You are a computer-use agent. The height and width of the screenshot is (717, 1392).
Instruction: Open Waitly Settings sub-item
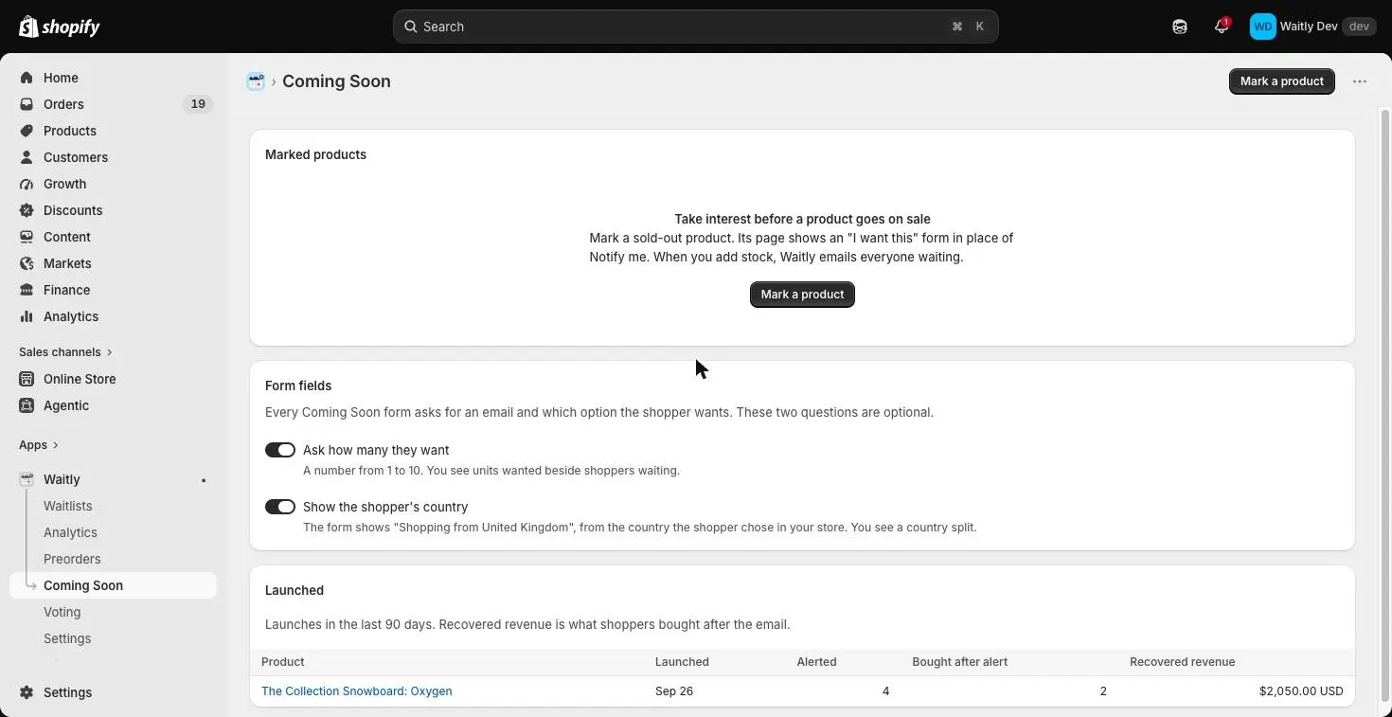coord(67,638)
